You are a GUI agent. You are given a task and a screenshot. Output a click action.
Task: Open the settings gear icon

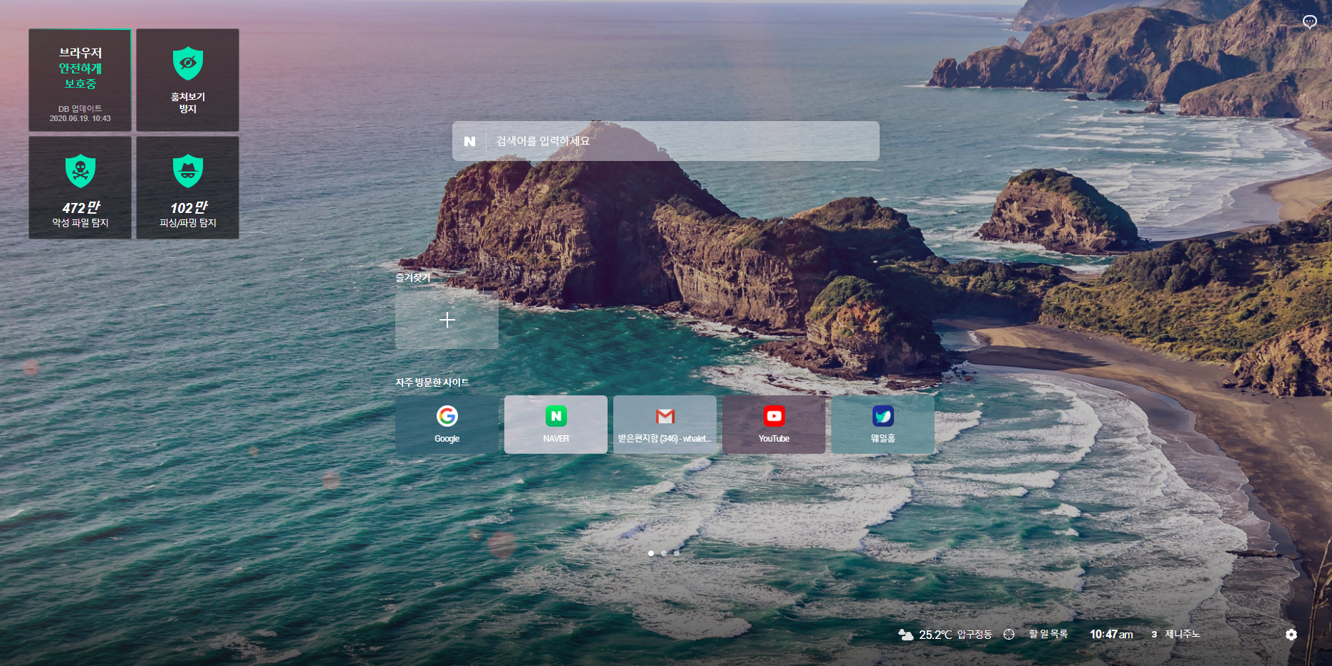pos(1291,634)
